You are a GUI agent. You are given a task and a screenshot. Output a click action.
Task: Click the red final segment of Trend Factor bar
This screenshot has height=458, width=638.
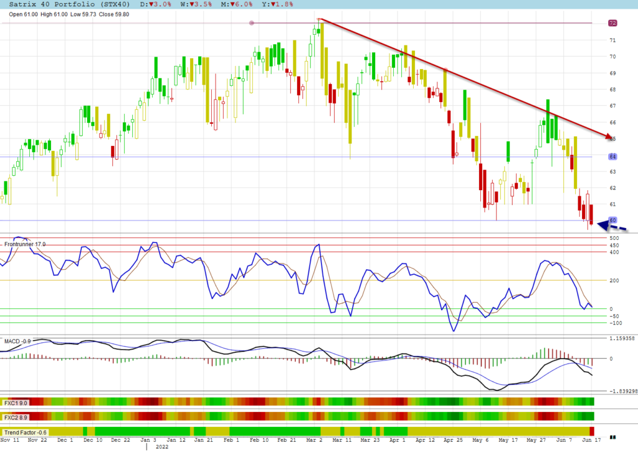[x=592, y=432]
